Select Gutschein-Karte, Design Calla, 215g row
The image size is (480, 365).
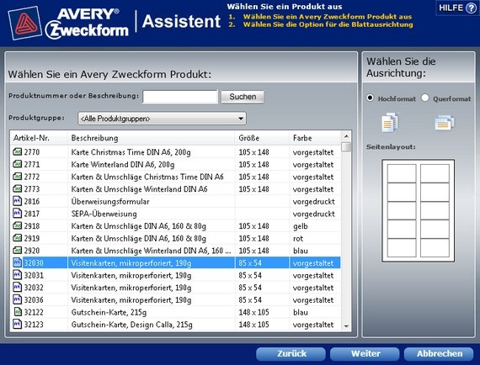(175, 325)
